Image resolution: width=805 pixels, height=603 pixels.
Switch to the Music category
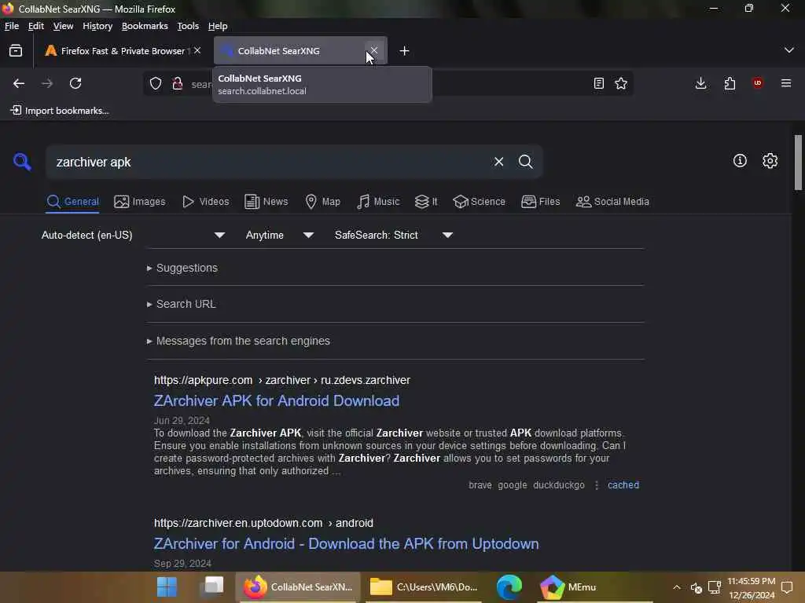(x=378, y=202)
